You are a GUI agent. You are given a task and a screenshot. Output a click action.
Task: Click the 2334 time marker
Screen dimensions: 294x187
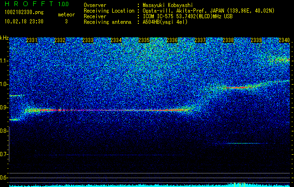point(116,40)
